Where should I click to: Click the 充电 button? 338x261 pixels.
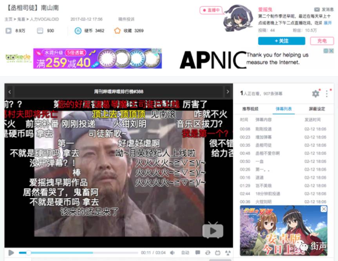point(322,41)
